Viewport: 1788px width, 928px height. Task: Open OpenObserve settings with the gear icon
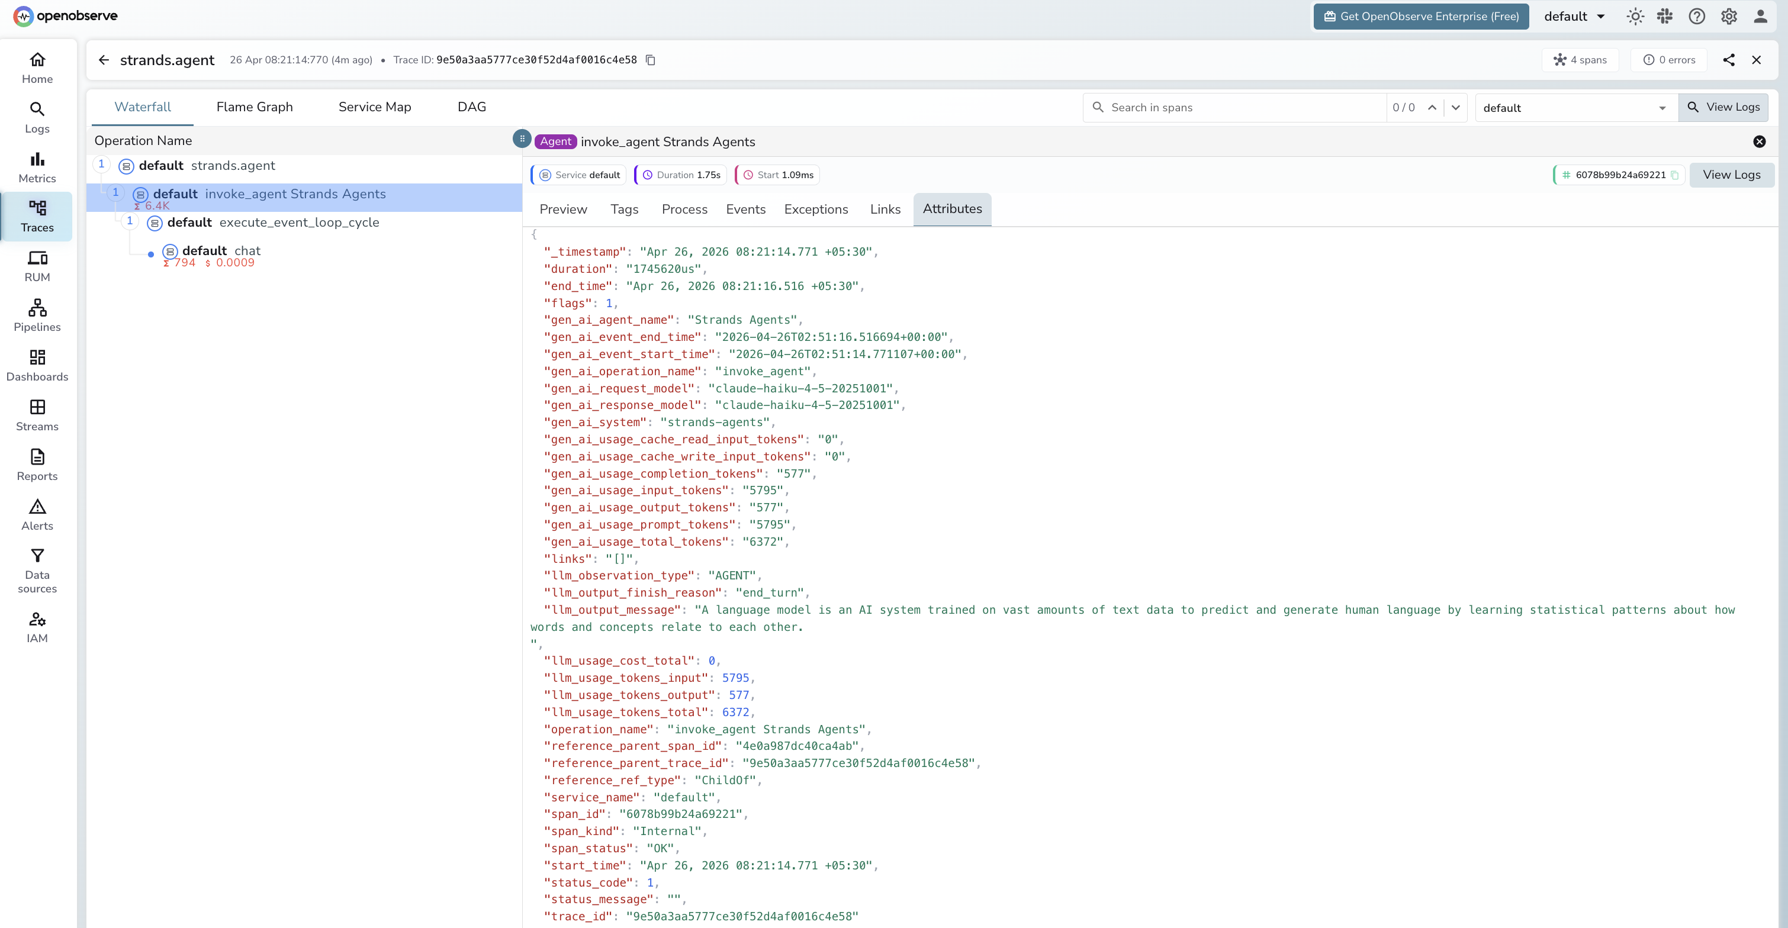(1728, 16)
